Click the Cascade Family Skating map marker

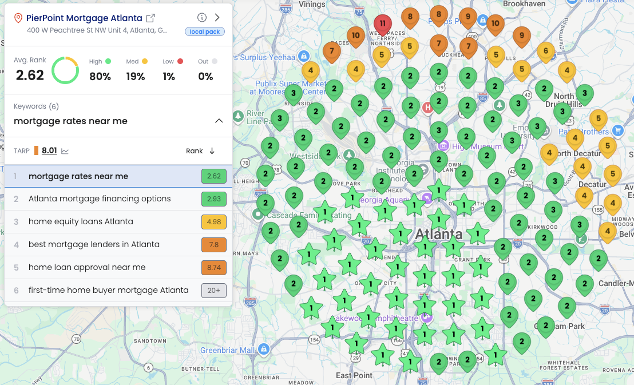point(257,215)
